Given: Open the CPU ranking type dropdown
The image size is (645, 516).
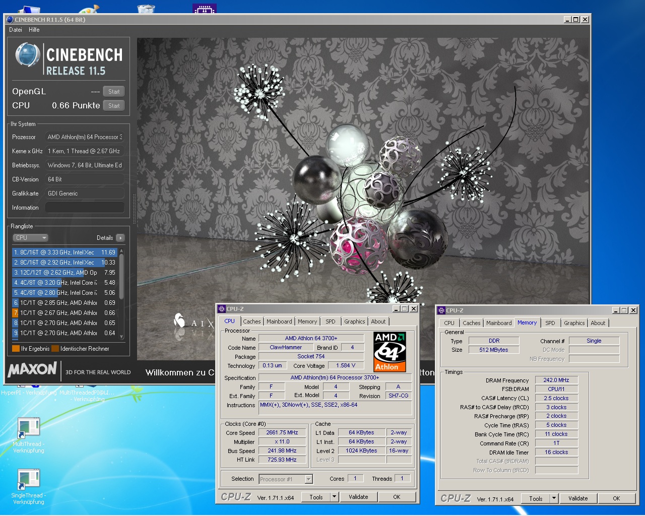Looking at the screenshot, I should tap(30, 238).
